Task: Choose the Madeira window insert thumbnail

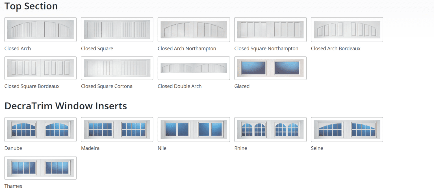Action: tap(117, 129)
